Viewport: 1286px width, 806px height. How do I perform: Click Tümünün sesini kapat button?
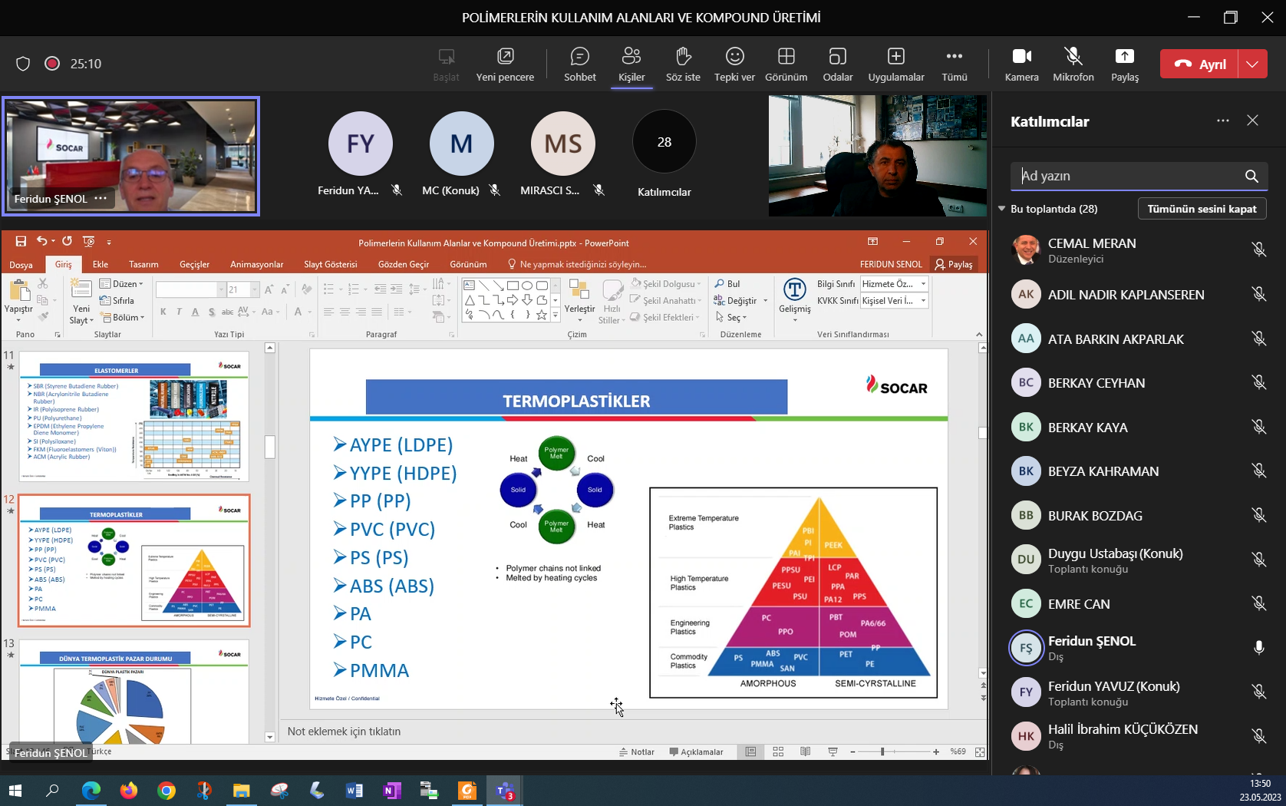[x=1201, y=209]
